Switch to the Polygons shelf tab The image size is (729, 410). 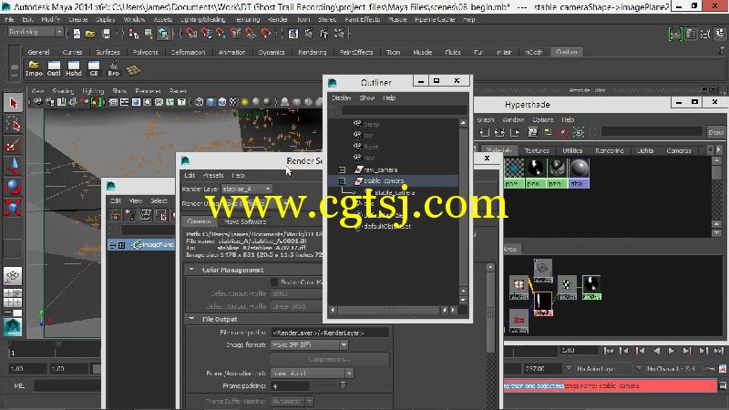coord(146,52)
